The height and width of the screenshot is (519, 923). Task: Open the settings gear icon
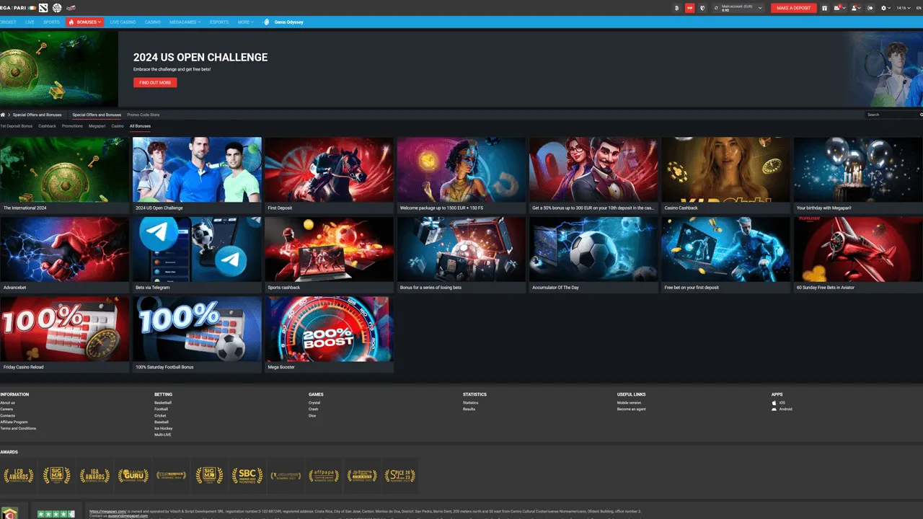(884, 8)
